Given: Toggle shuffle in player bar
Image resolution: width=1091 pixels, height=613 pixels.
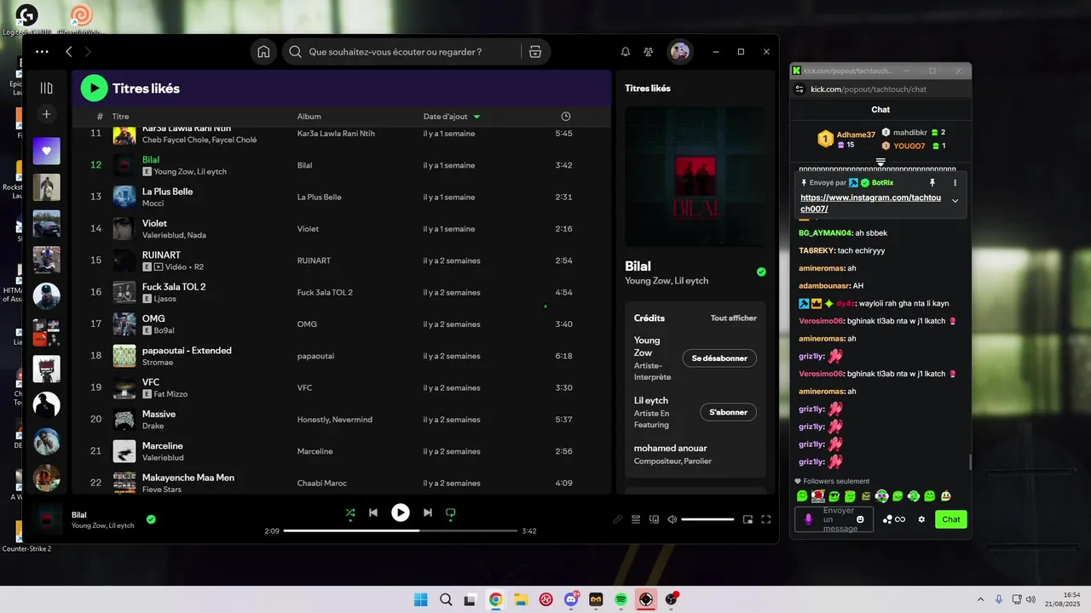Looking at the screenshot, I should point(350,513).
